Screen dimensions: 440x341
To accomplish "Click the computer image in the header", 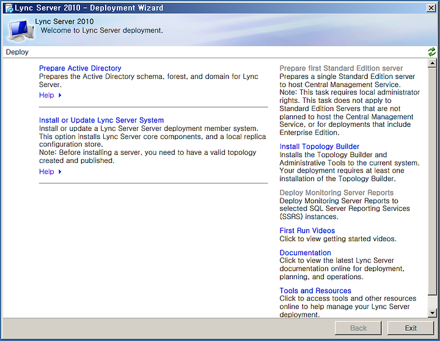I will tap(21, 31).
